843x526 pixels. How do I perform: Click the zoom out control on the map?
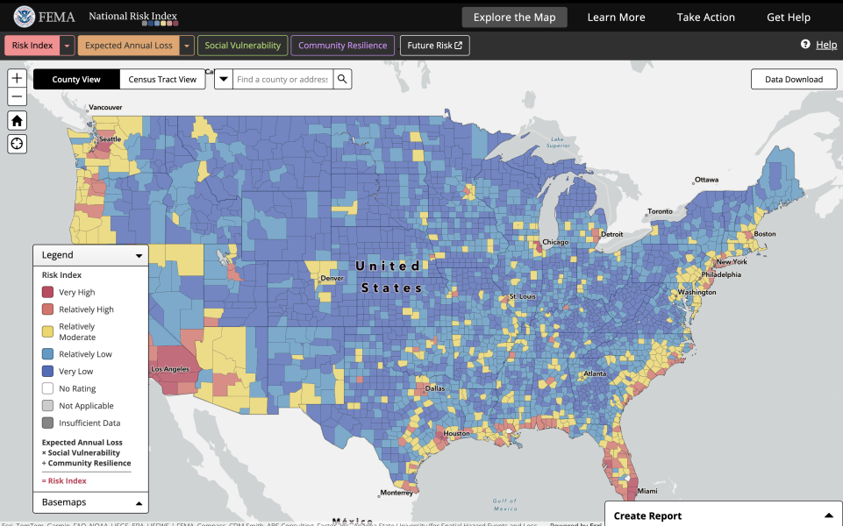[x=16, y=96]
